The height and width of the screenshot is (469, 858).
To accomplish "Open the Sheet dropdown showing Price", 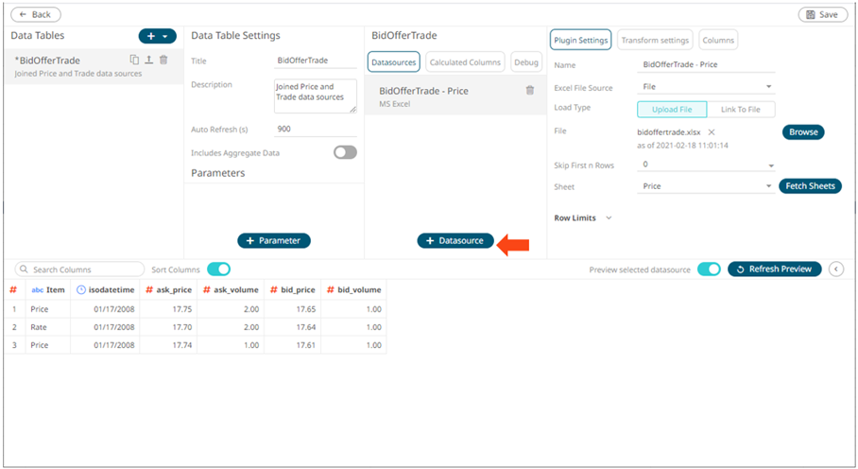I will click(706, 186).
